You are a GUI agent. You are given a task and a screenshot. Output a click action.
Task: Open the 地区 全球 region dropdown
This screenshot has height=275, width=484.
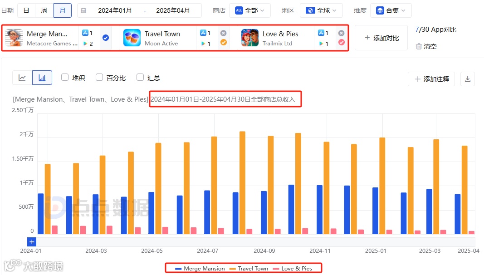[321, 10]
